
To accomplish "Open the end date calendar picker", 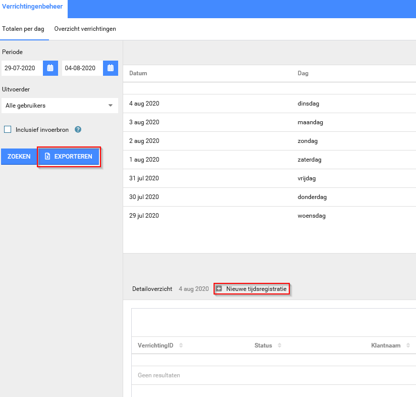I will (111, 68).
